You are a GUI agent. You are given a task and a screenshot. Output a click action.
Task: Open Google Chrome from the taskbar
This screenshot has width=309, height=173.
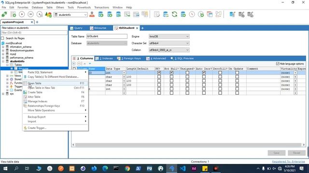pyautogui.click(x=127, y=169)
